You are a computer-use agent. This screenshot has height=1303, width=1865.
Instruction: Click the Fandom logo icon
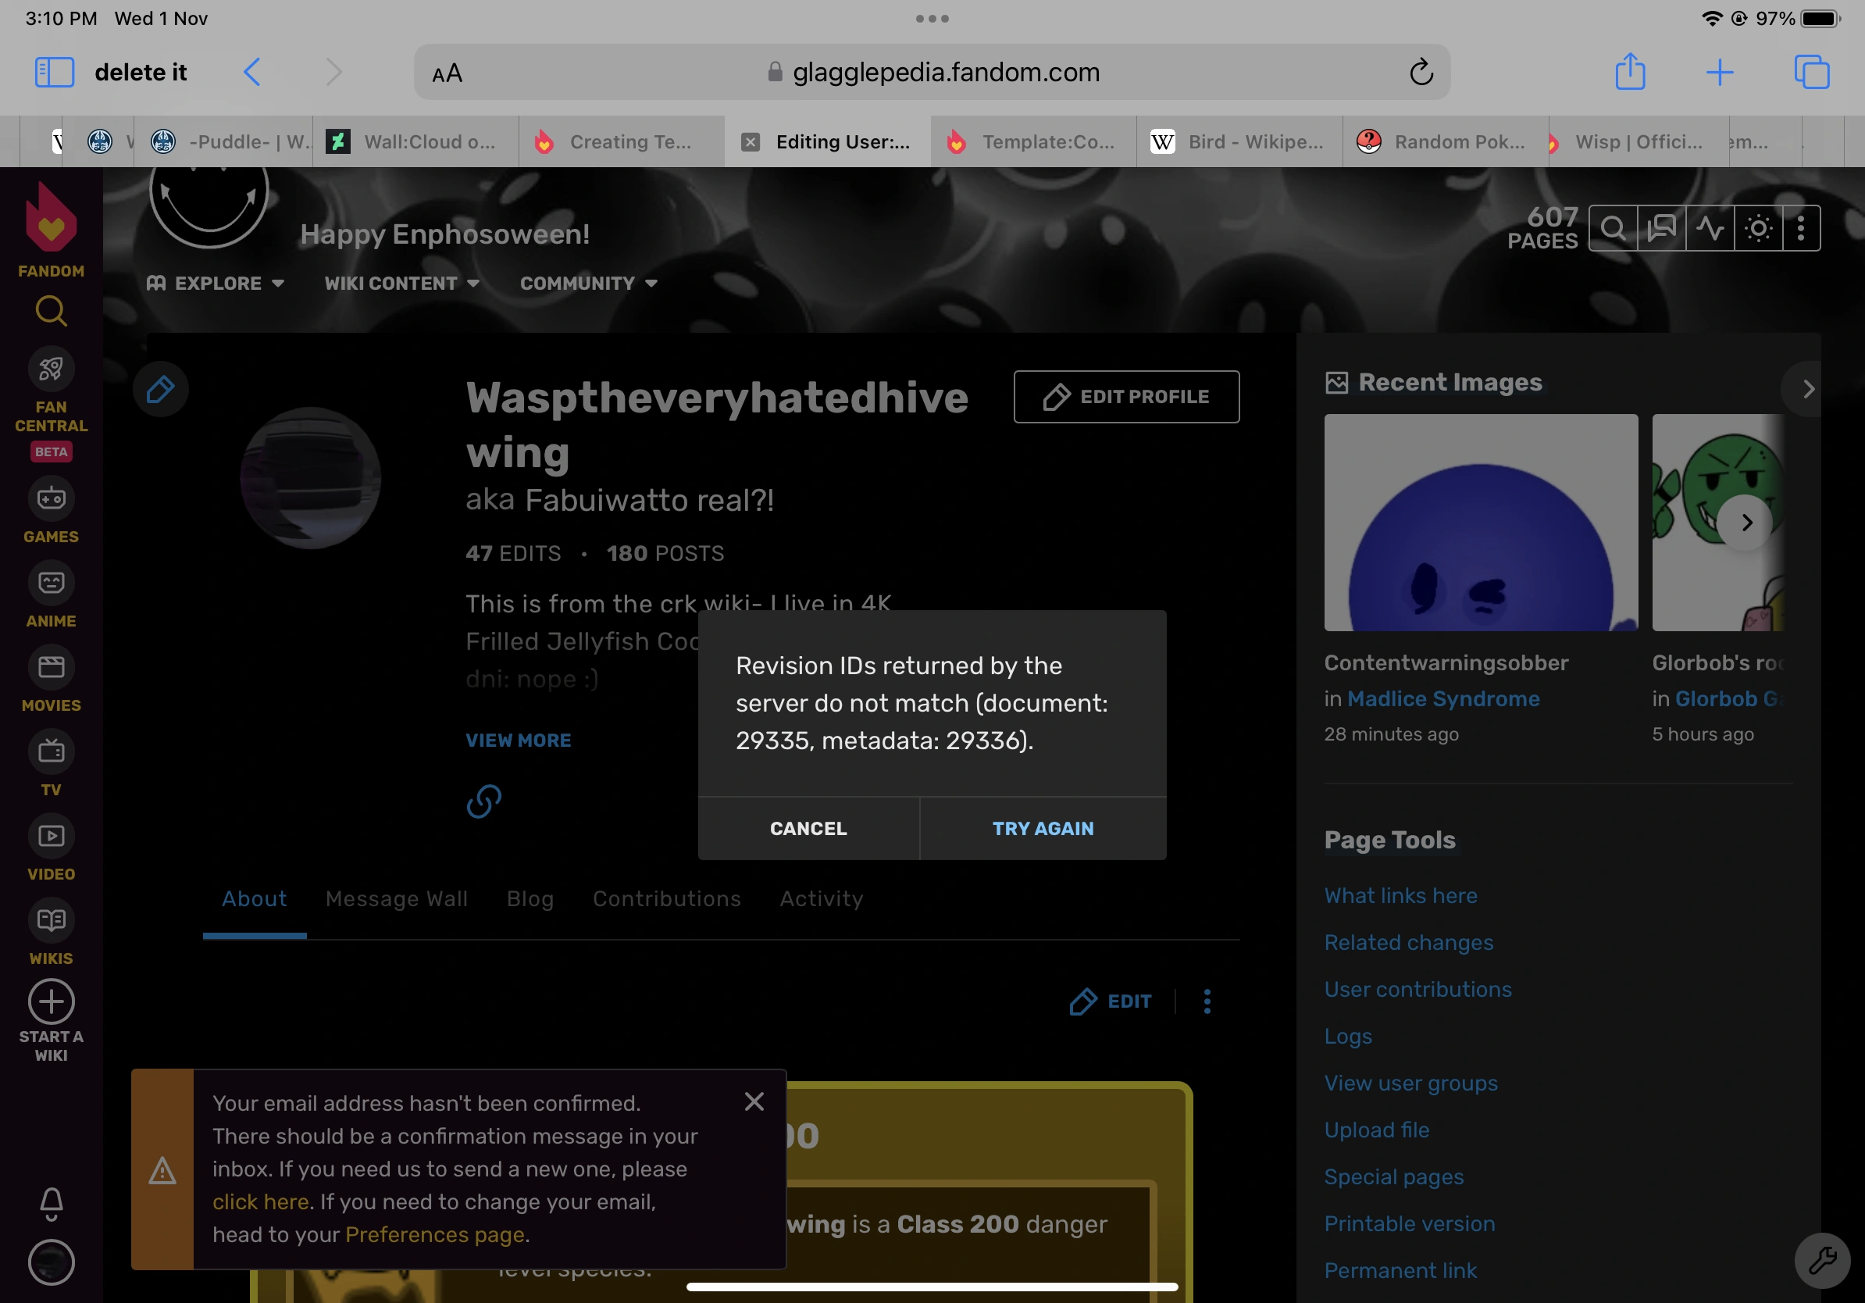pyautogui.click(x=52, y=220)
